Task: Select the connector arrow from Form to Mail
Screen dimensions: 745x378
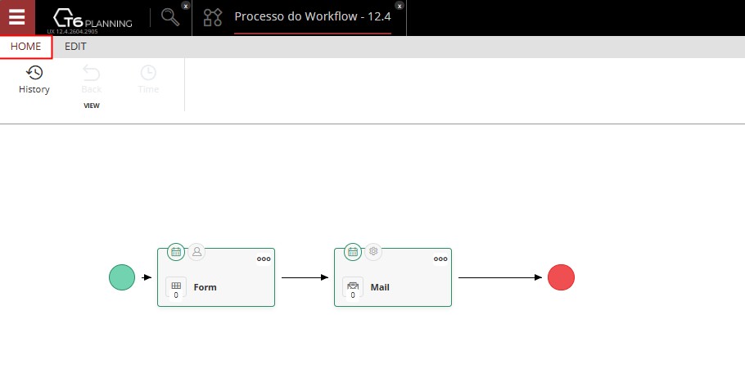Action: tap(305, 277)
